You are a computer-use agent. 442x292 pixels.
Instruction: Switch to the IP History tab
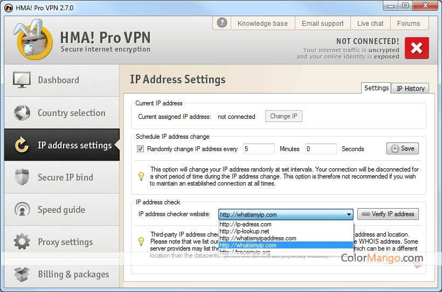(x=410, y=88)
